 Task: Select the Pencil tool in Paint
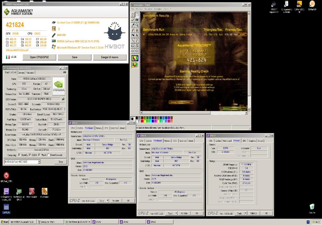(133, 30)
